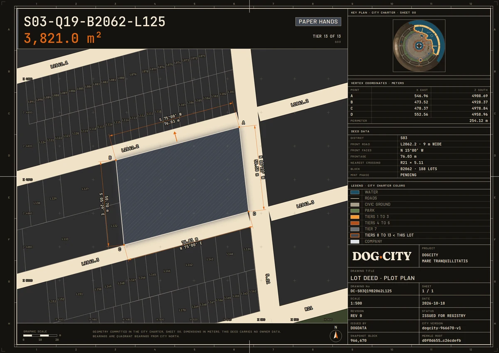Click front faces value N 15°00' W
Image resolution: width=499 pixels, height=353 pixels.
click(412, 150)
